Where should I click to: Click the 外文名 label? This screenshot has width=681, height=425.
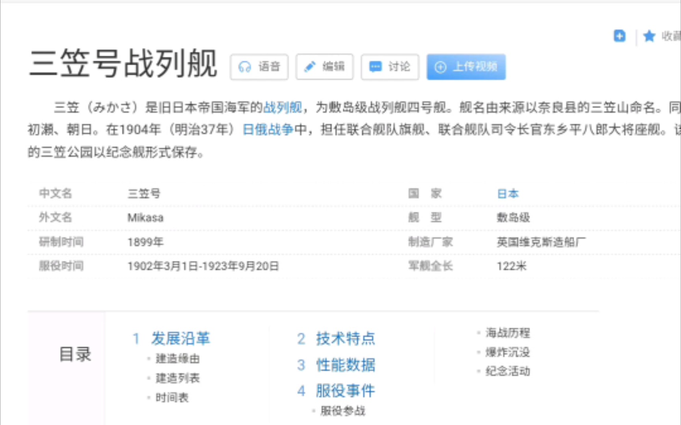[56, 217]
